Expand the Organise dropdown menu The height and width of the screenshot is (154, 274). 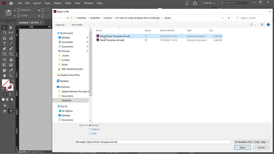tap(61, 25)
